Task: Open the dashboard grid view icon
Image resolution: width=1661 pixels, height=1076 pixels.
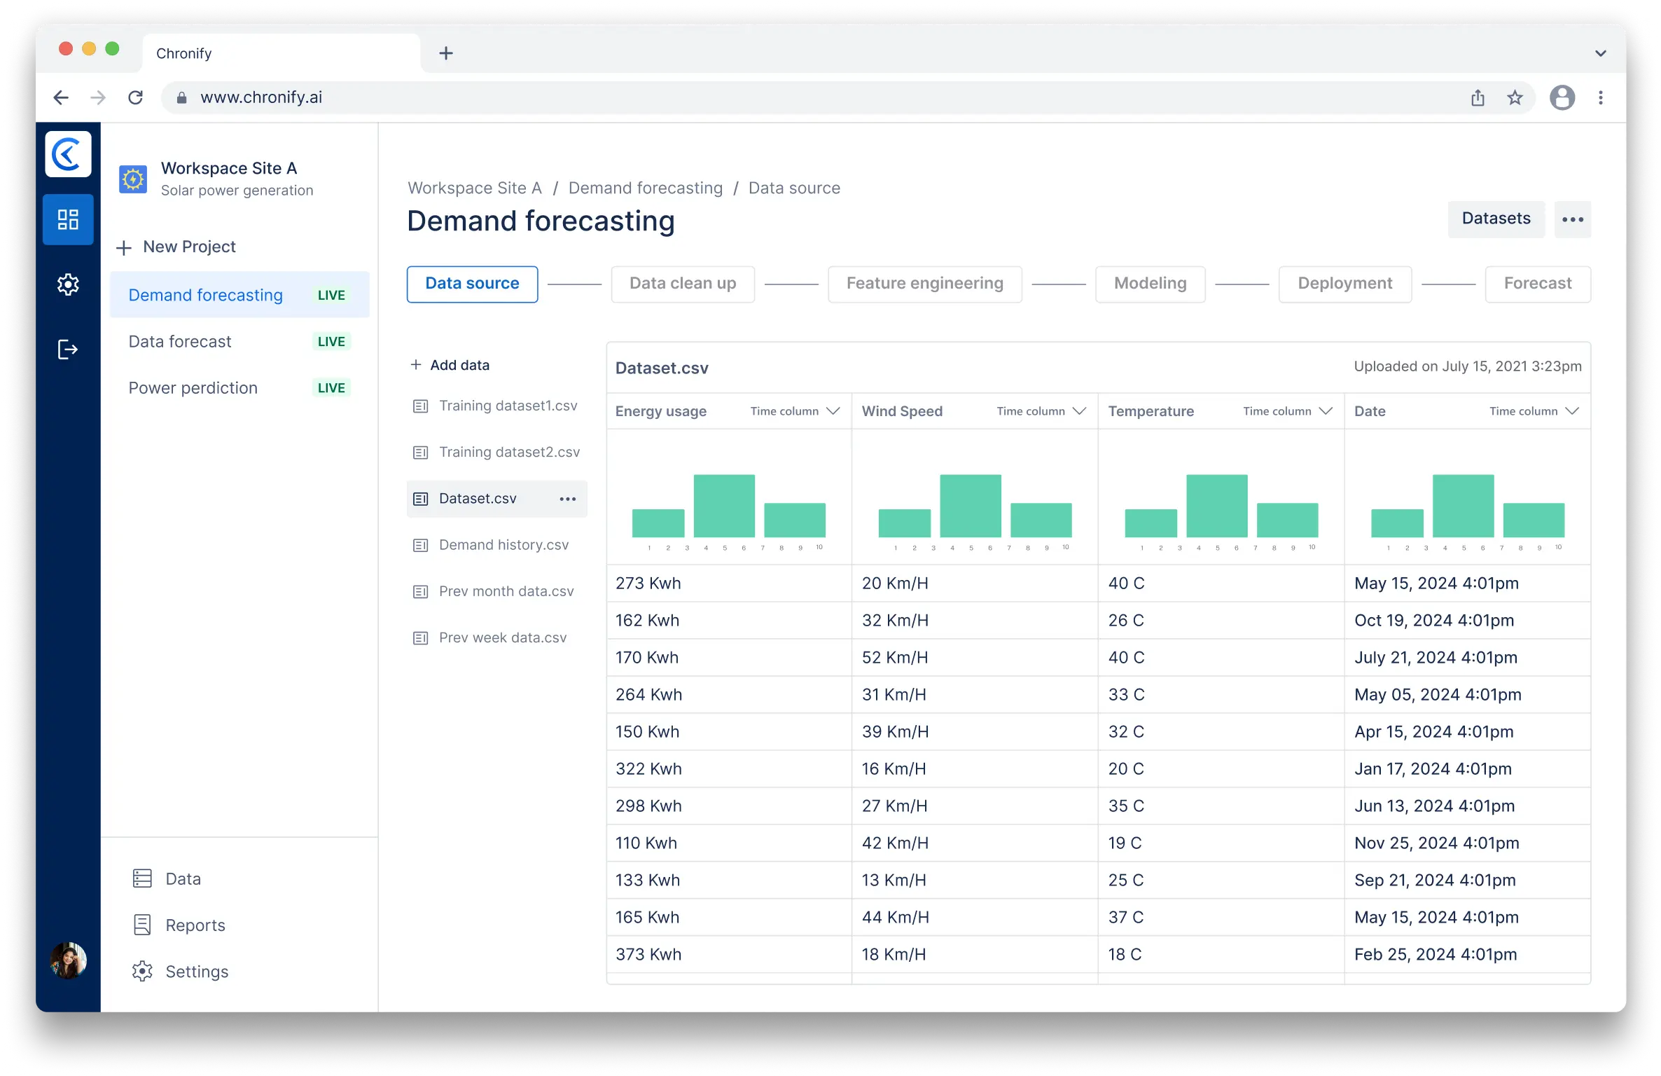Action: [x=69, y=218]
